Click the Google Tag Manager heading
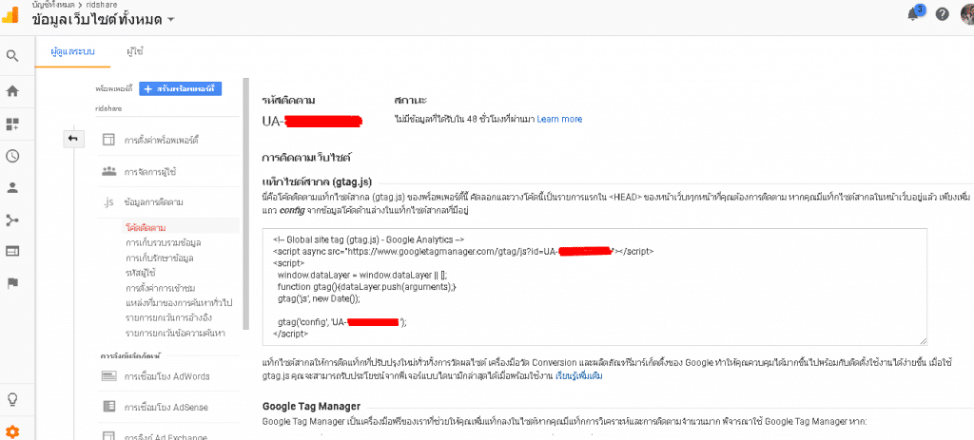 311,407
